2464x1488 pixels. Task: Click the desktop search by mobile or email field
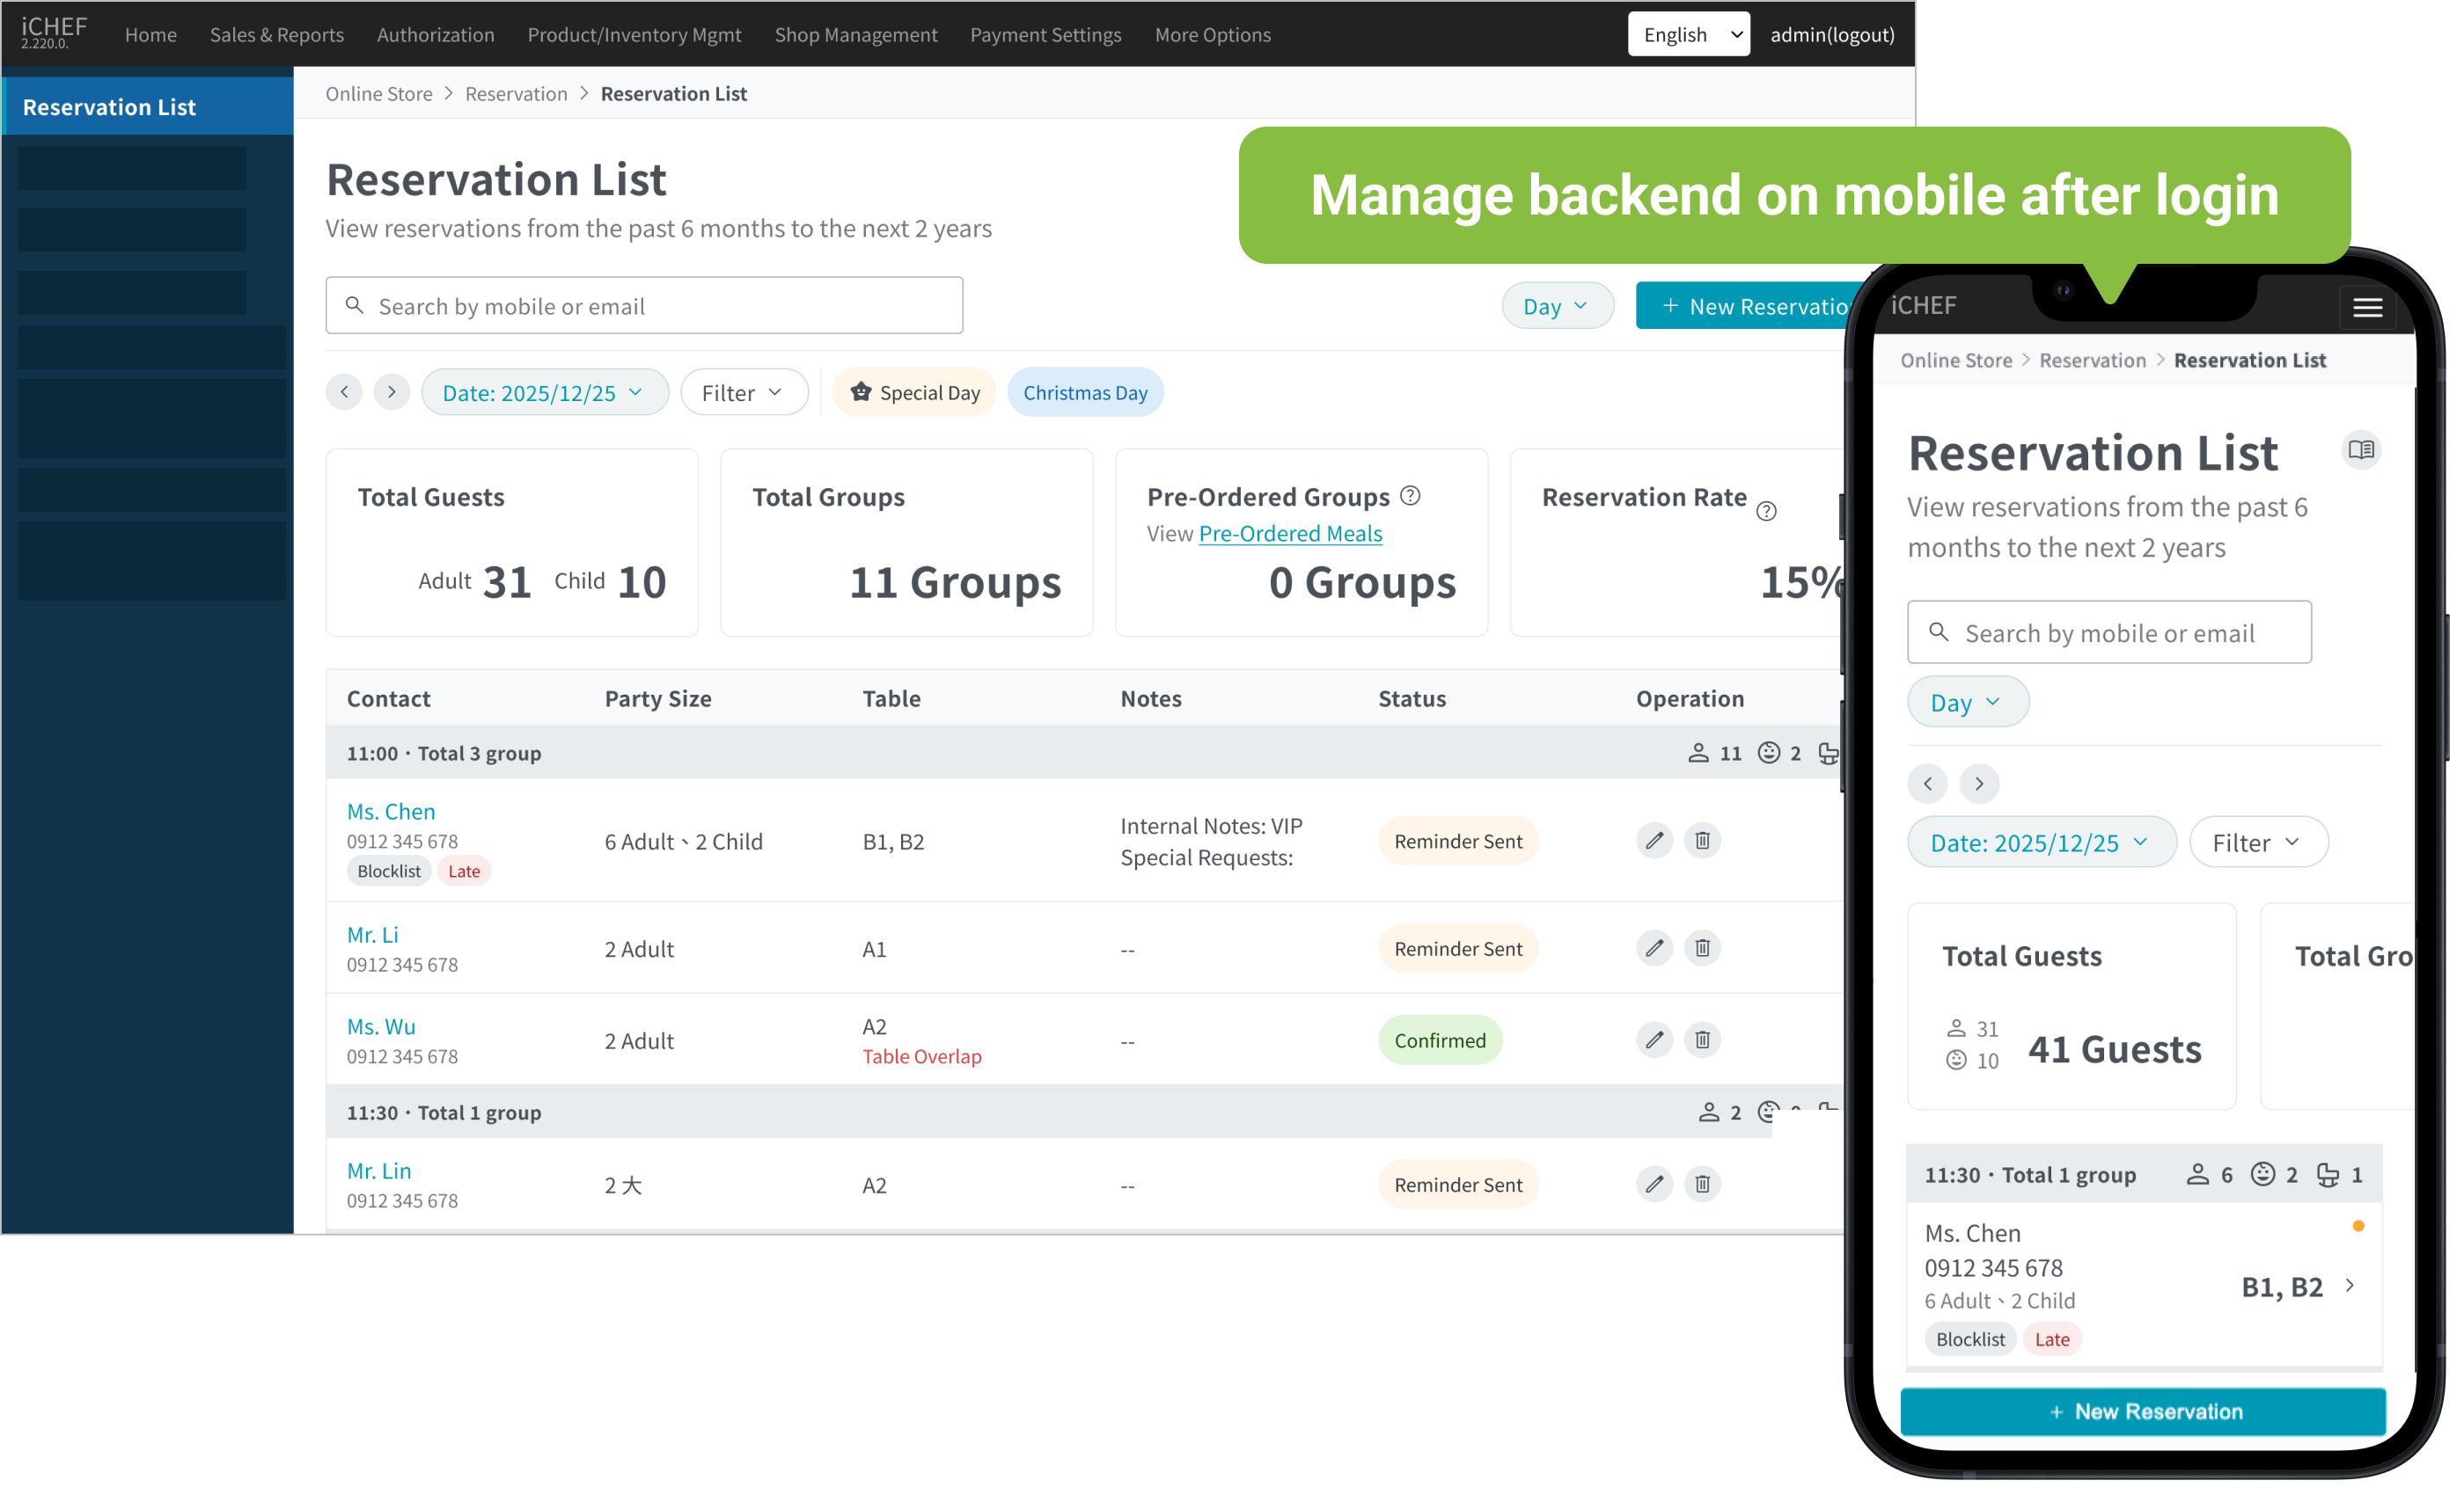point(645,306)
